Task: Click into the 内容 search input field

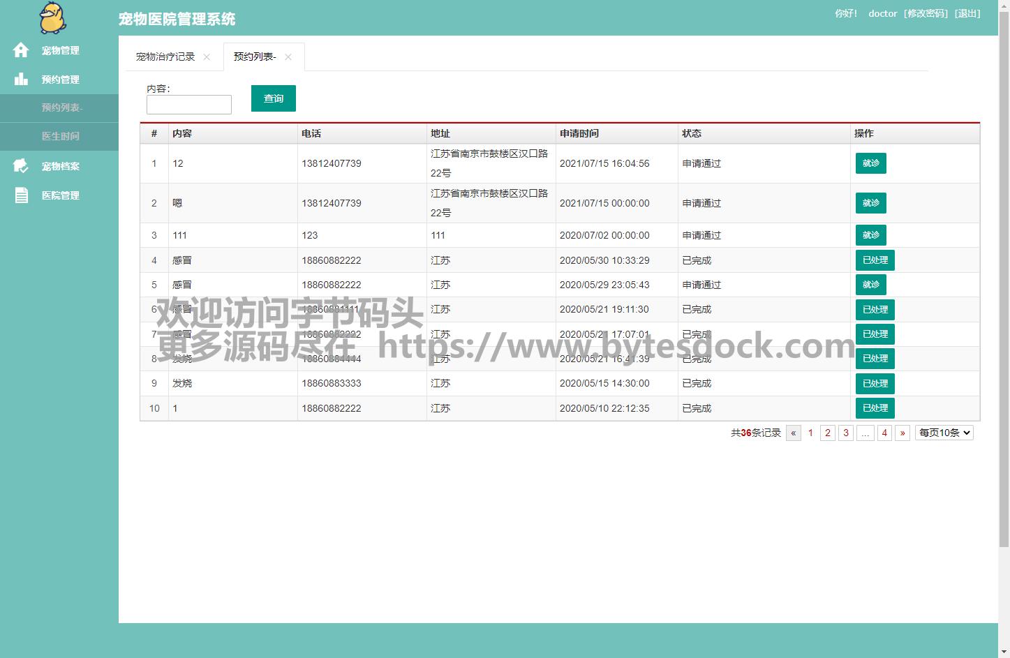Action: tap(188, 105)
